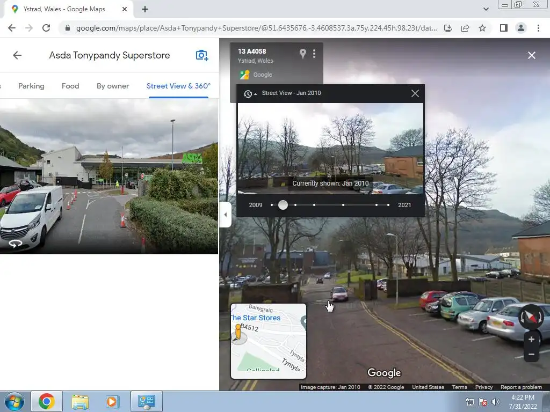Viewport: 550px width, 412px height.
Task: Click the network tray icon
Action: pos(469,402)
